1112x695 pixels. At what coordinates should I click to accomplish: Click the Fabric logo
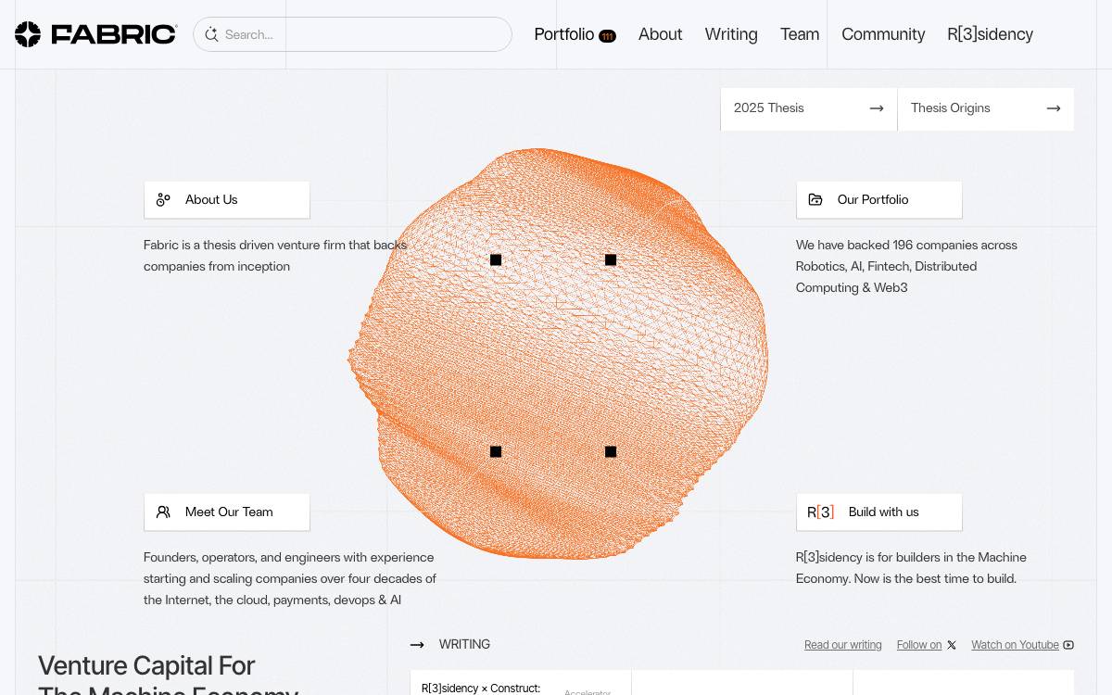tap(95, 34)
